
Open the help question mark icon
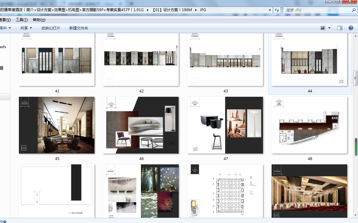click(x=351, y=28)
